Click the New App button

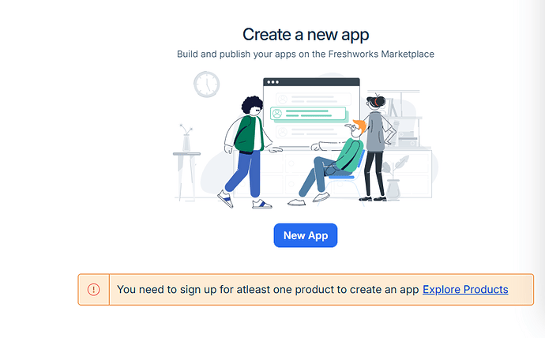(x=305, y=235)
